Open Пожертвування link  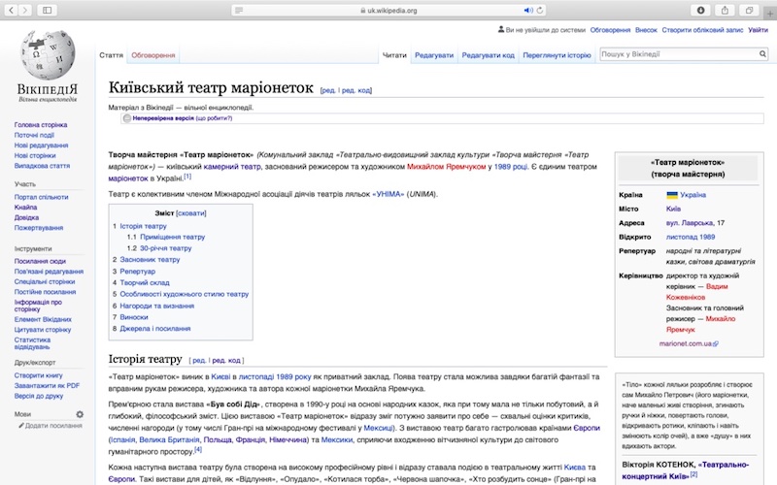click(x=39, y=228)
